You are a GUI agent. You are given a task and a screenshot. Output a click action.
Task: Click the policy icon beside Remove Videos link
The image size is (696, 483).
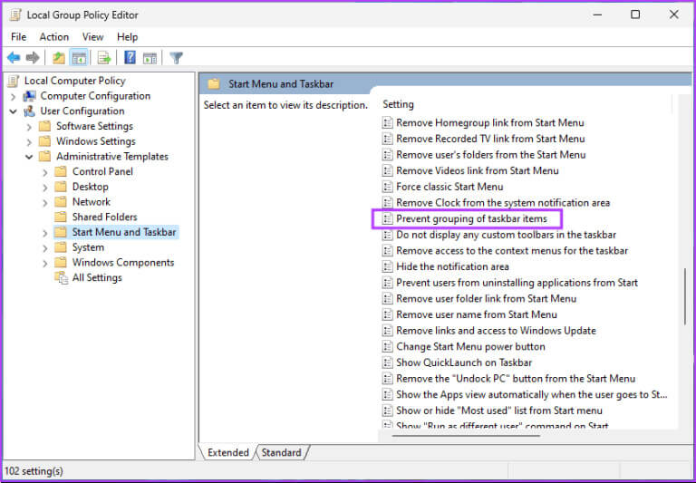click(388, 171)
